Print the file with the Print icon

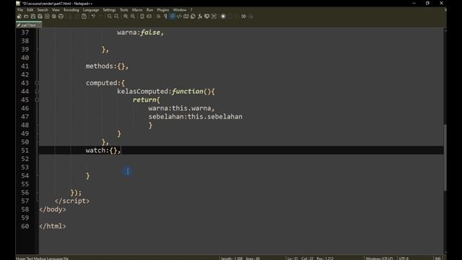pos(61,17)
